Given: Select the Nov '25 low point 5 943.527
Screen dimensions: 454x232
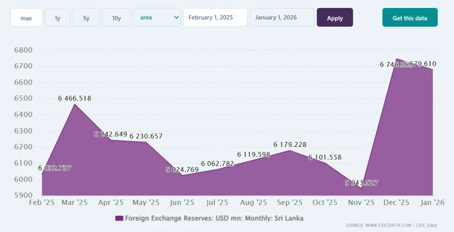Looking at the screenshot, I should [x=361, y=188].
